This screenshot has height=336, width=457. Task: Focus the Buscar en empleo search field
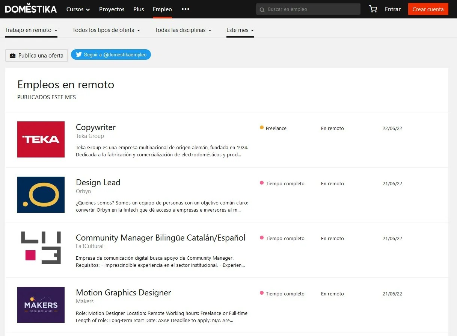(308, 9)
